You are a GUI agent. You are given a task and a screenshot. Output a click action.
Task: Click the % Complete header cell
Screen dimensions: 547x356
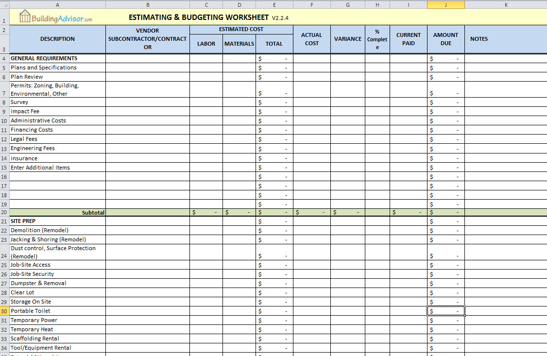tap(377, 39)
